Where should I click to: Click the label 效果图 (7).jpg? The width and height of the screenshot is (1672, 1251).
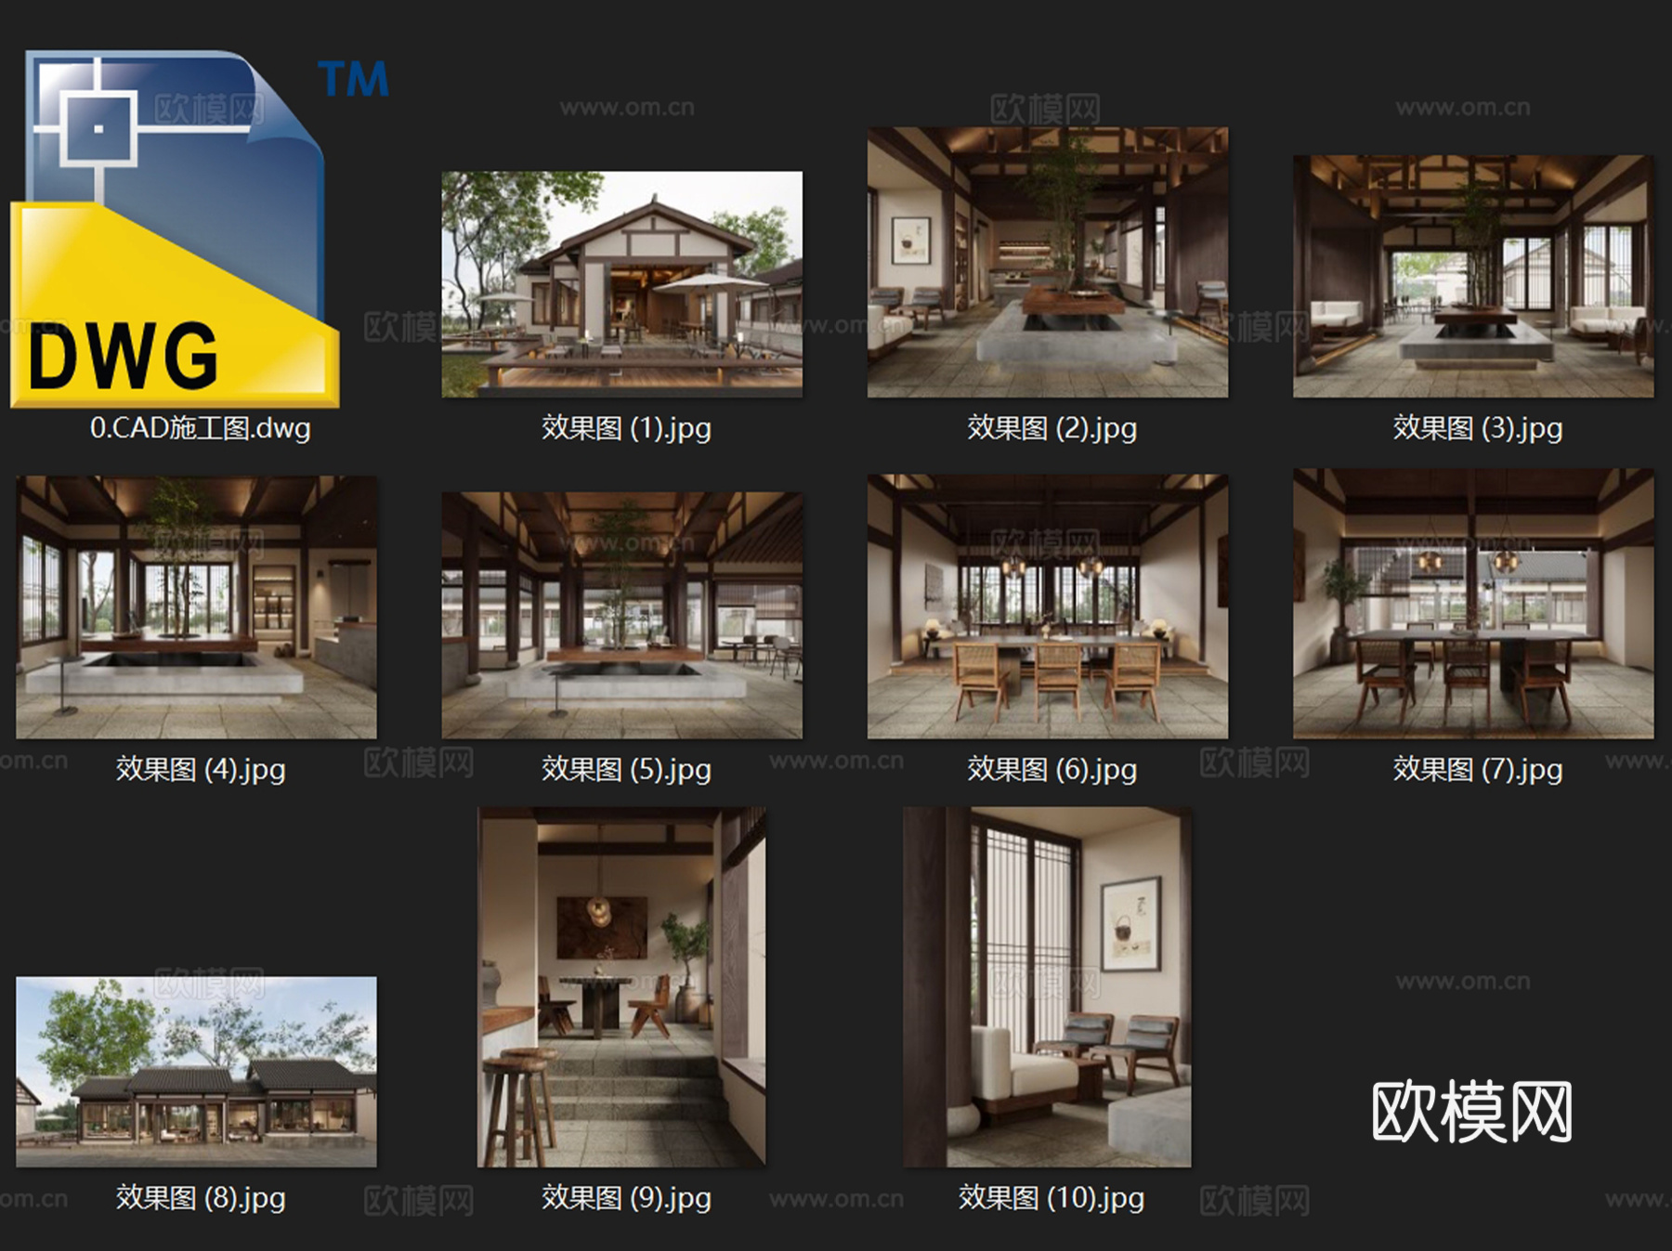[1477, 769]
